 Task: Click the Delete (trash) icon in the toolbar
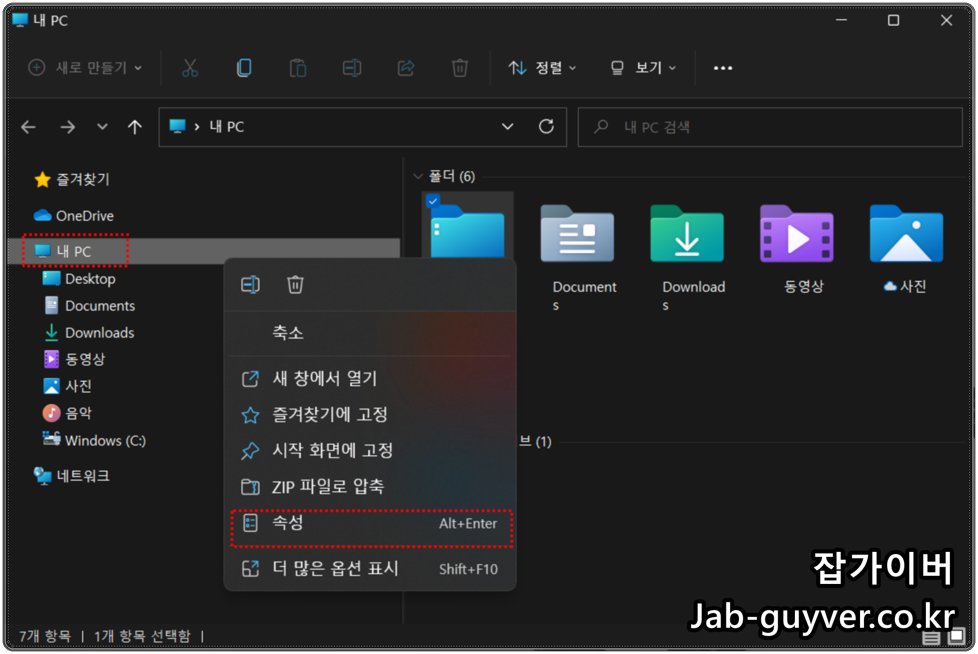(x=459, y=67)
